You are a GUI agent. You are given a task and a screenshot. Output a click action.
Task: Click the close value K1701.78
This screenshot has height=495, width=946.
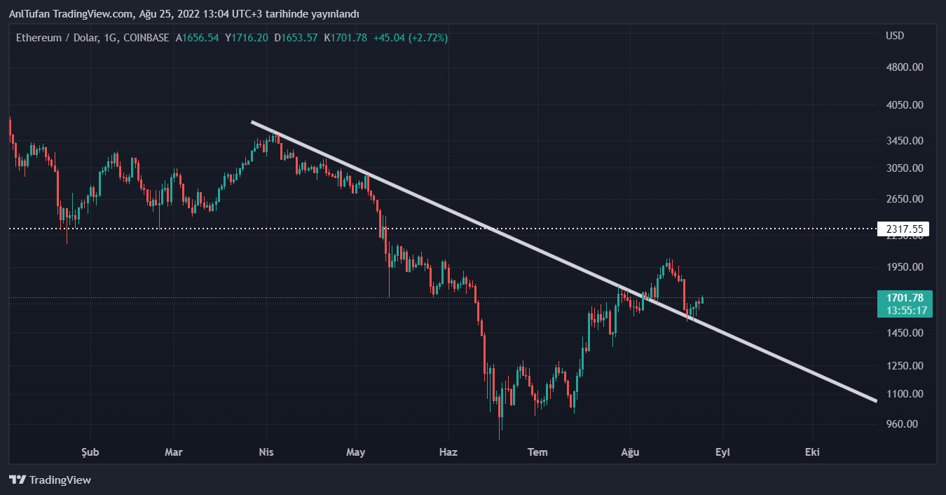[345, 37]
